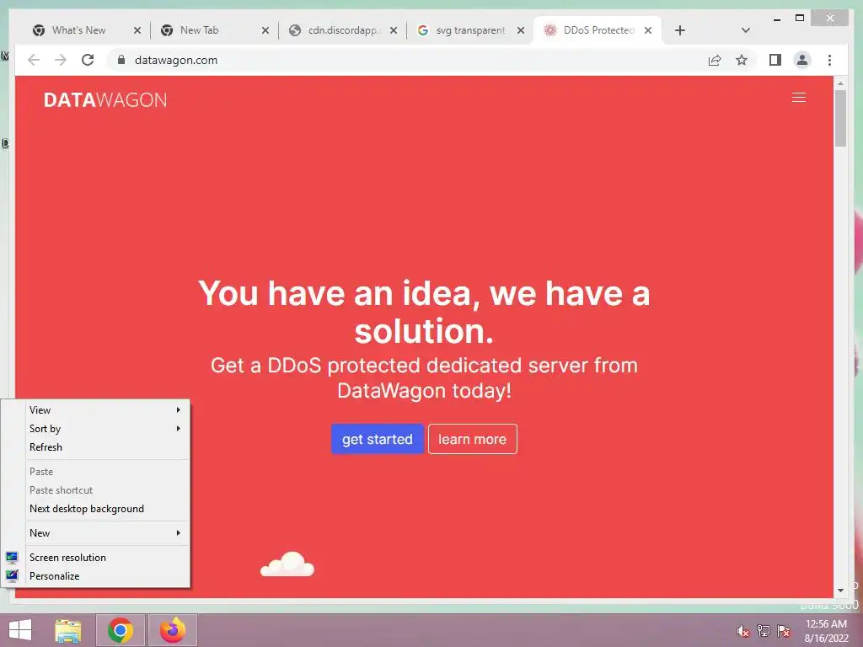Image resolution: width=863 pixels, height=647 pixels.
Task: Open File Explorer from the taskbar
Action: pos(68,630)
